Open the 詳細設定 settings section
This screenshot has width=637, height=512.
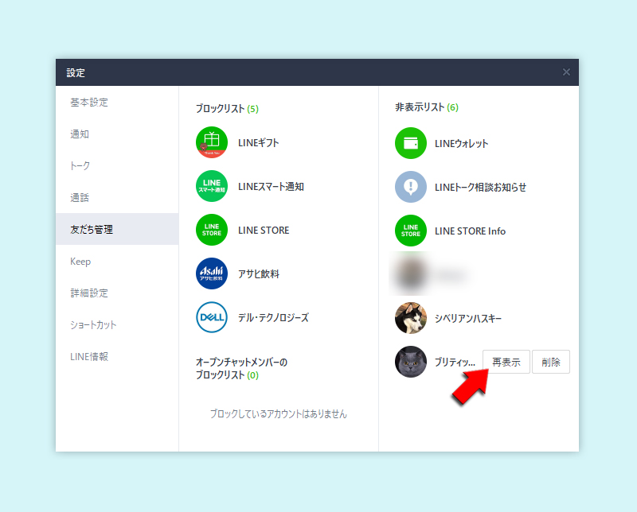(x=89, y=293)
